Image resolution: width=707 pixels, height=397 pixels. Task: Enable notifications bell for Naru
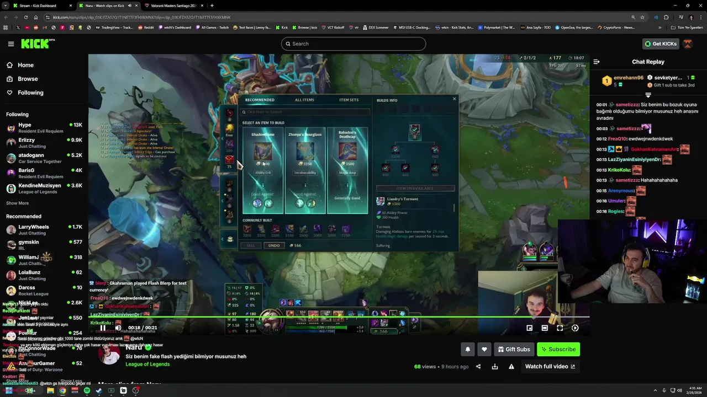pos(468,349)
